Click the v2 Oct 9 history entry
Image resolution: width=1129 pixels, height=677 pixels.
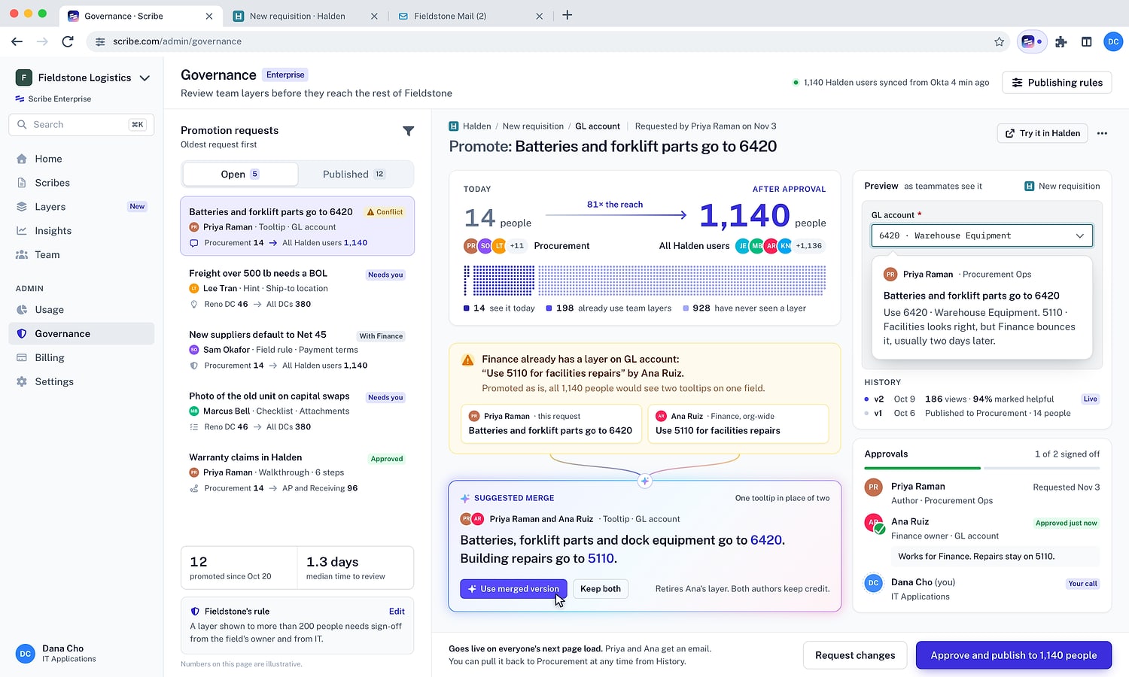(981, 399)
